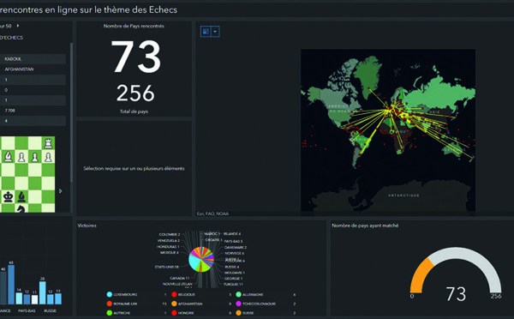
Task: Click the '4' value row in the list
Action: point(33,121)
